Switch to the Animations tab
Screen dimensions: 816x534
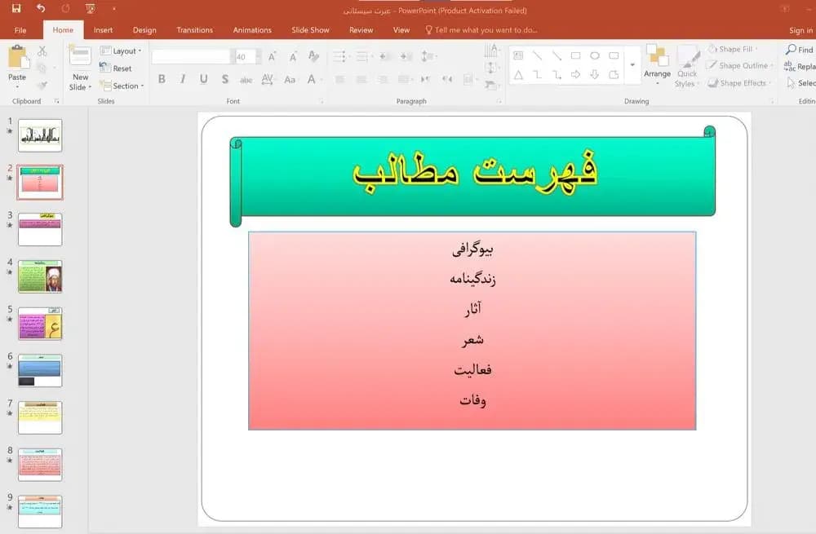[252, 30]
